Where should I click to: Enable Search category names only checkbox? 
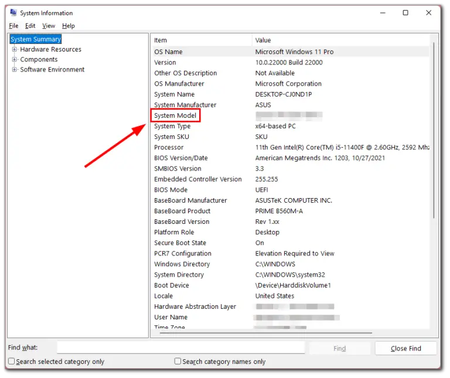pyautogui.click(x=178, y=361)
